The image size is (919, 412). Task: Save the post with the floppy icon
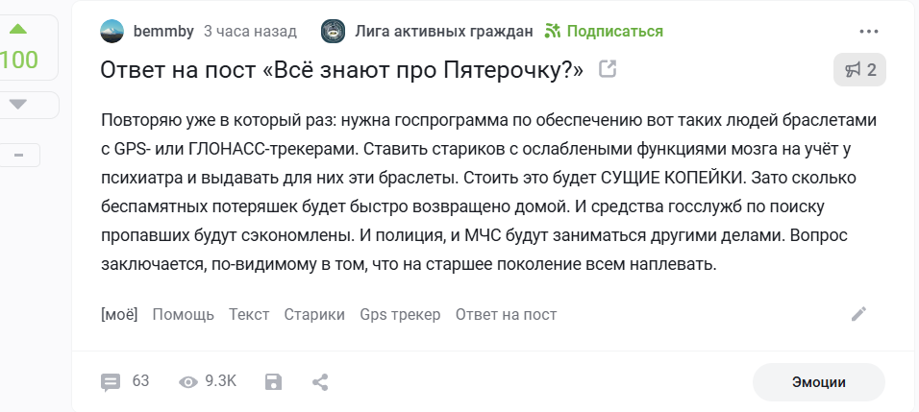(x=273, y=381)
